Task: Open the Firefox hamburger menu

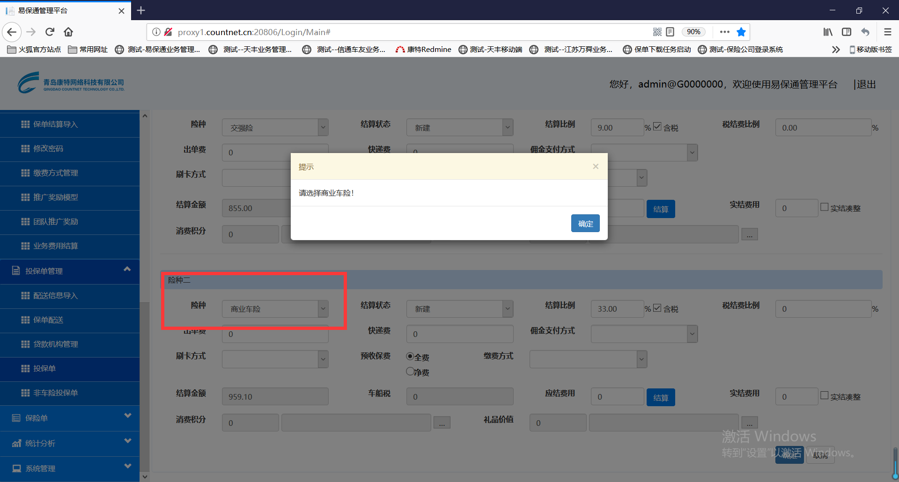Action: pyautogui.click(x=888, y=32)
